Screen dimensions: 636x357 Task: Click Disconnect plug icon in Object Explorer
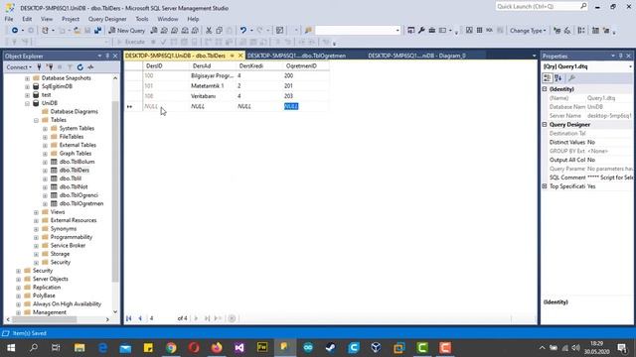49,67
